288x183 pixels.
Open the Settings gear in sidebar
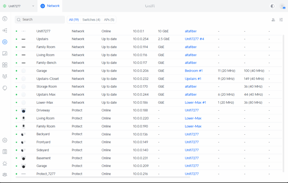coord(5,140)
